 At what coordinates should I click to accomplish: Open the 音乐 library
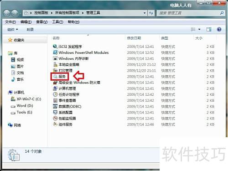[x=17, y=79]
